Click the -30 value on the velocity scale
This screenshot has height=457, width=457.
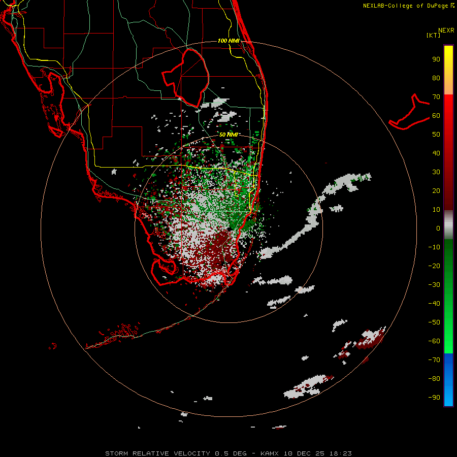(x=434, y=285)
